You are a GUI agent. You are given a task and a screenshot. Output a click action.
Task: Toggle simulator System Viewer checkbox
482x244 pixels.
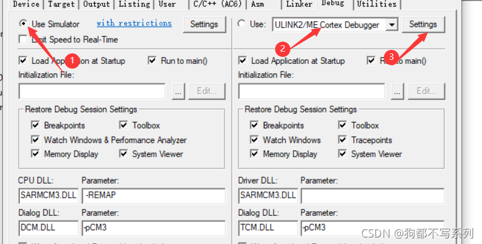(123, 154)
